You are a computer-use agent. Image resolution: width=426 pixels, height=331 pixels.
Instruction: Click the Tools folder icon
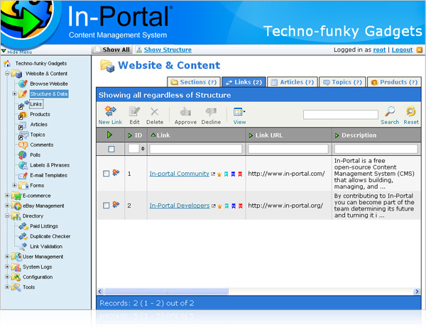tap(16, 287)
